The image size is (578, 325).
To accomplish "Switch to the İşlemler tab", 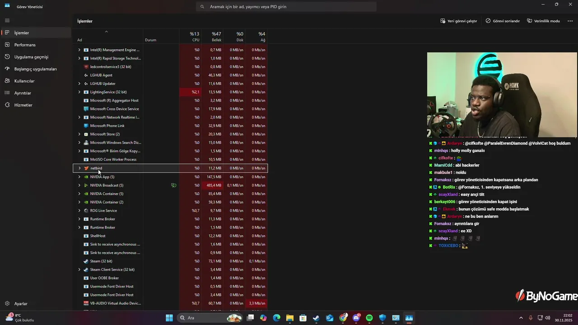I will tap(36, 32).
